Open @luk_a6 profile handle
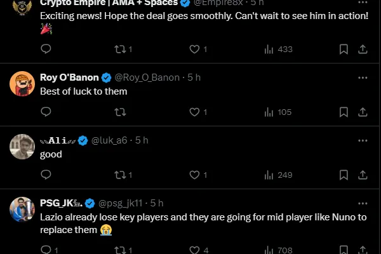Image resolution: width=381 pixels, height=254 pixels. pyautogui.click(x=111, y=140)
